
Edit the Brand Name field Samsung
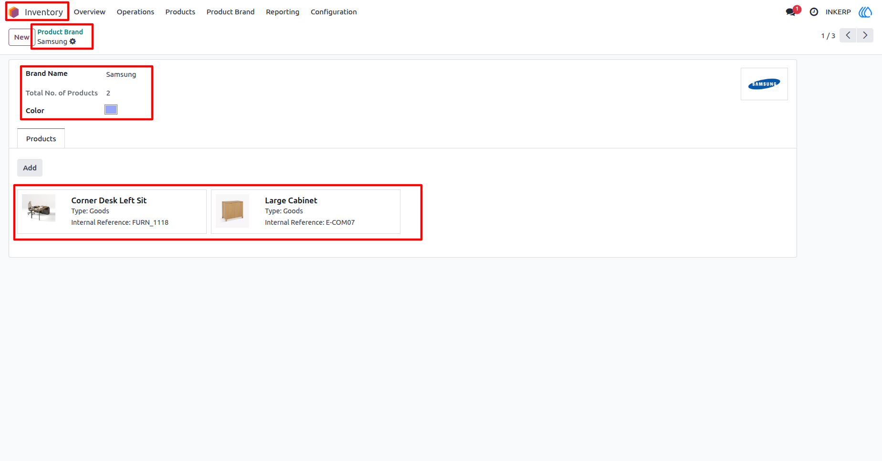pos(121,74)
